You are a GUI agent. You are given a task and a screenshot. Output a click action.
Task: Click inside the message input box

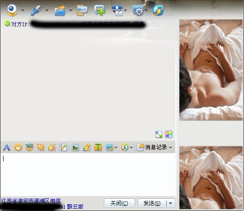click(88, 174)
